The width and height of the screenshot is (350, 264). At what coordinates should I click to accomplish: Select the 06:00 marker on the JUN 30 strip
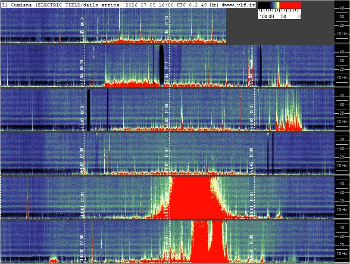[x=82, y=240]
